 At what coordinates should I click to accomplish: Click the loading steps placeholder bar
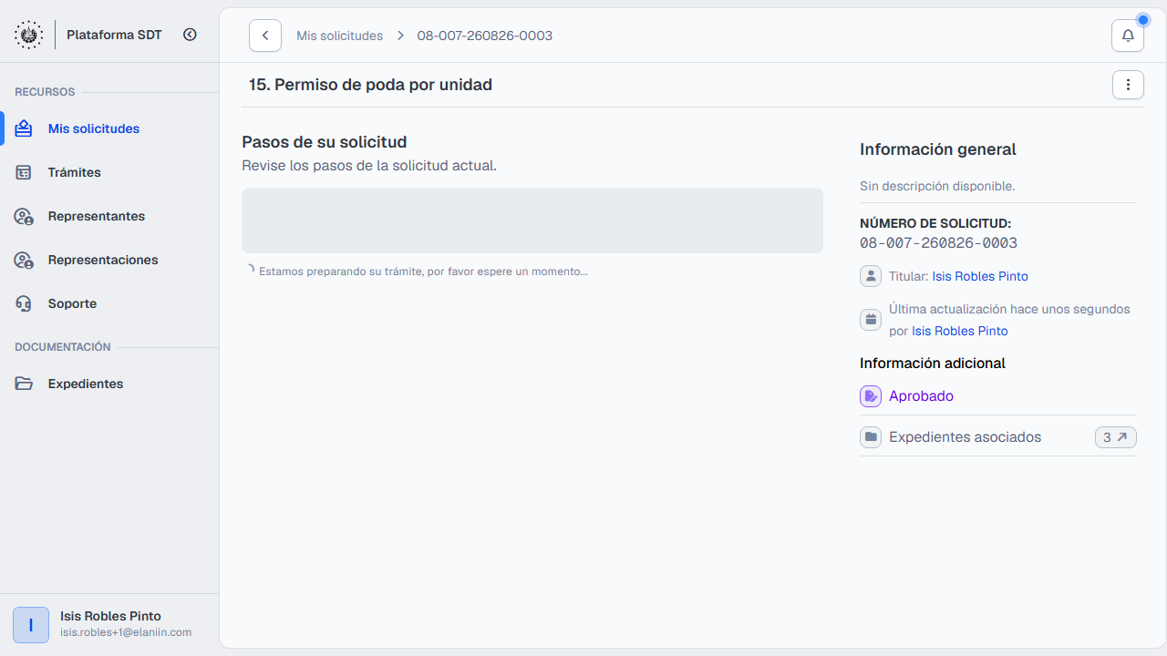pos(532,220)
